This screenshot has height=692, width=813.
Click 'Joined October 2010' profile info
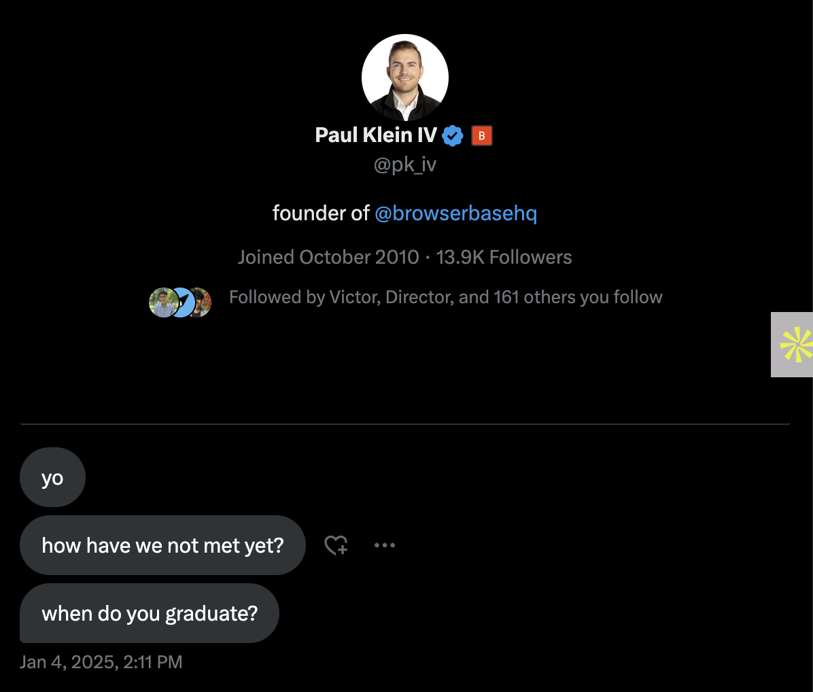[328, 257]
